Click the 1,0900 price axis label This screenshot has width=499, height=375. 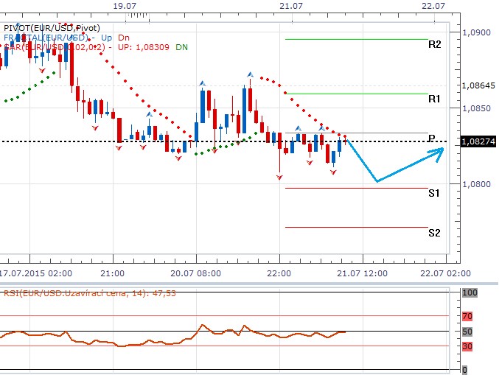coord(478,32)
